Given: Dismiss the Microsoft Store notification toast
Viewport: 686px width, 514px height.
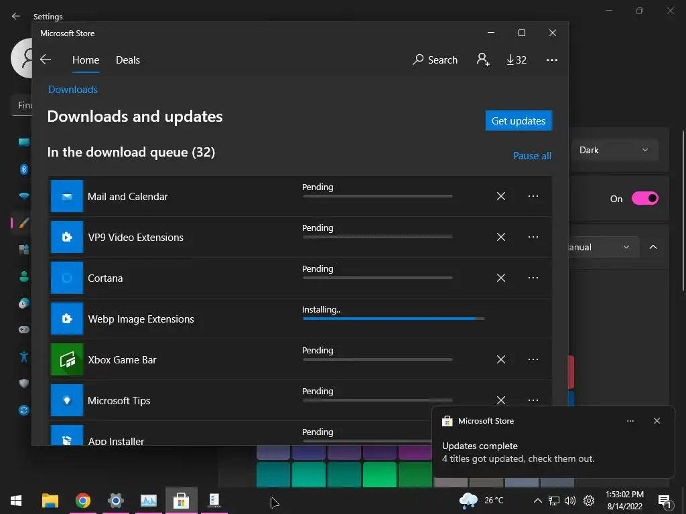Looking at the screenshot, I should click(x=657, y=421).
